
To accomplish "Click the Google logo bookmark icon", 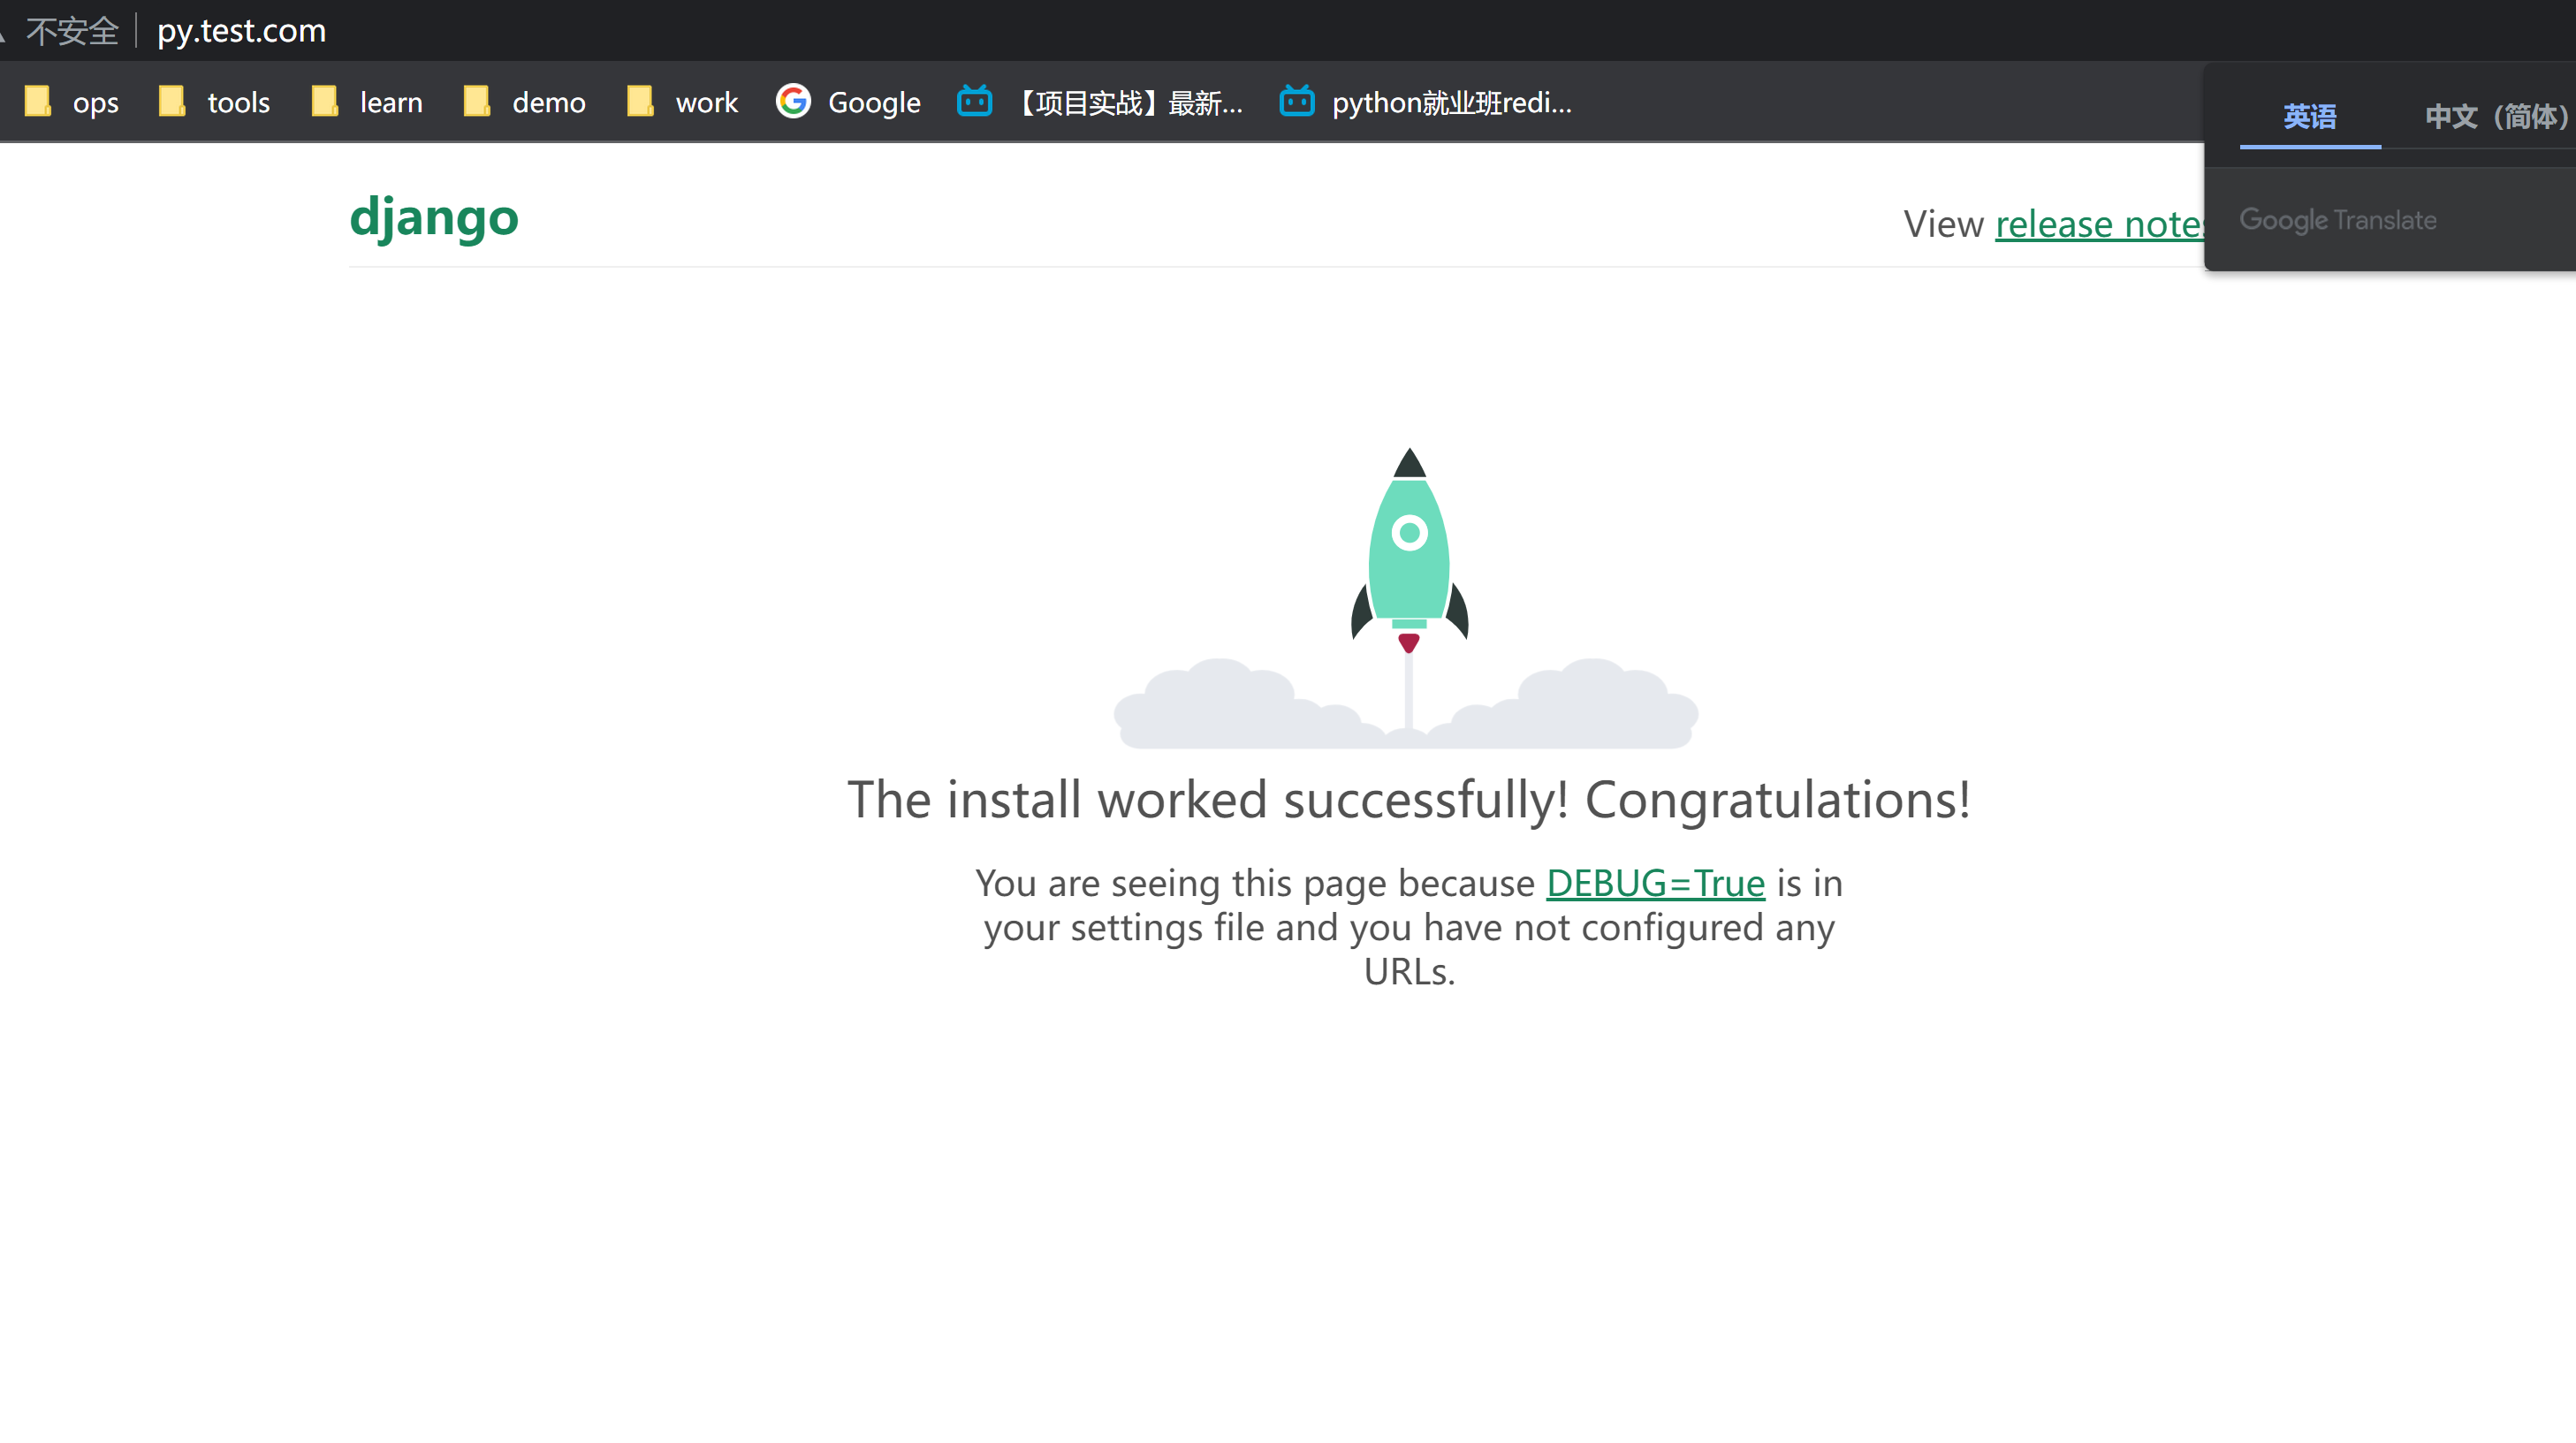I will point(793,101).
